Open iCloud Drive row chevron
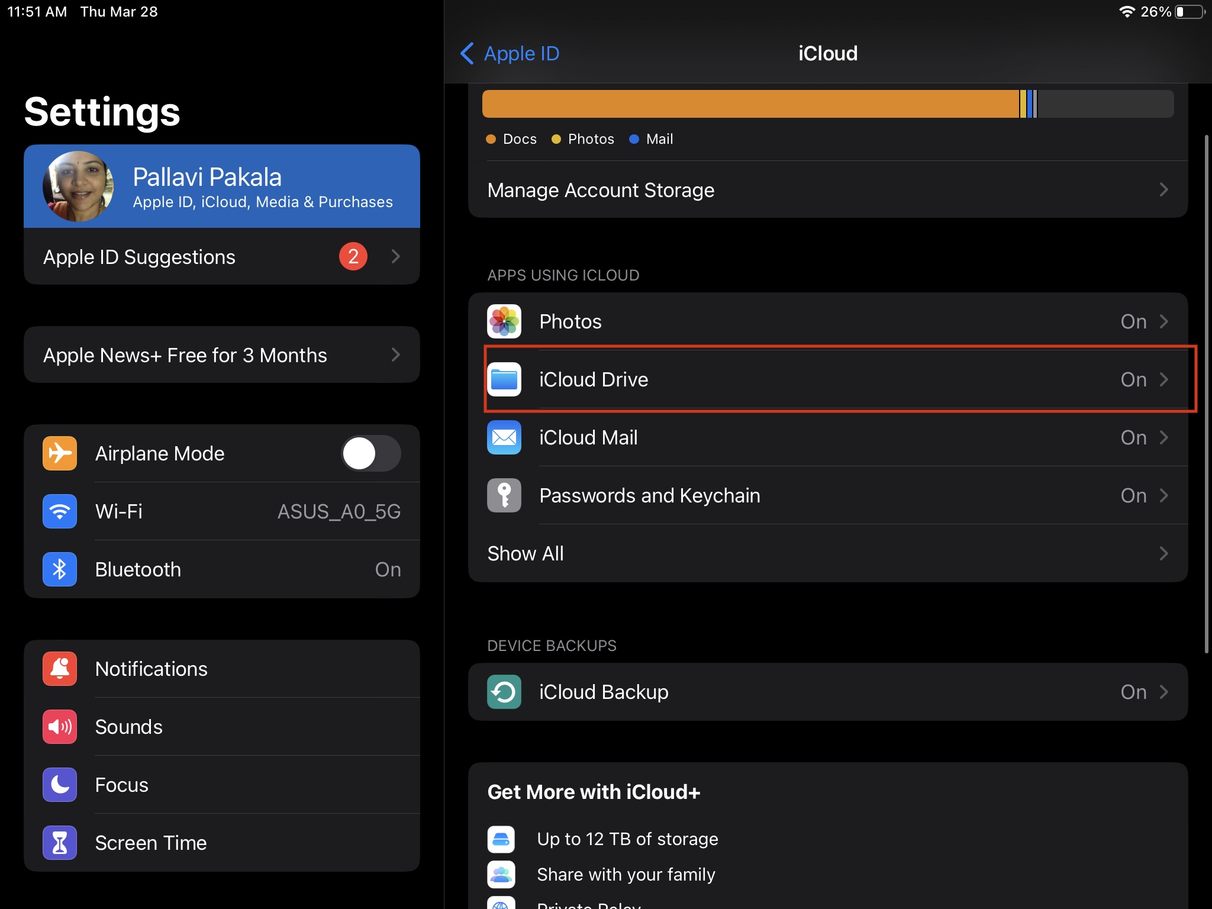This screenshot has height=909, width=1212. [1163, 379]
